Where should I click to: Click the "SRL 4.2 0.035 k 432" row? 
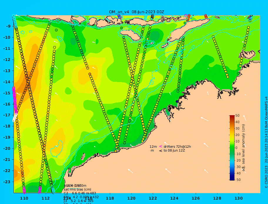point(81,197)
